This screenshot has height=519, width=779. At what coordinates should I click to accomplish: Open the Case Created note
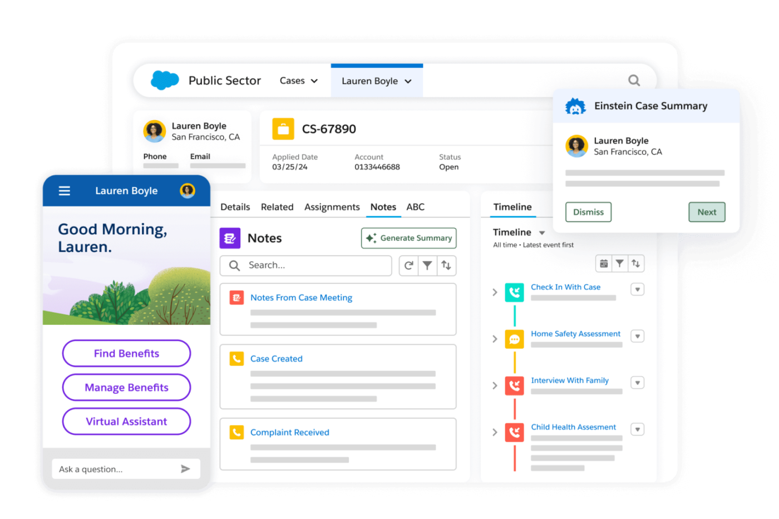(277, 359)
